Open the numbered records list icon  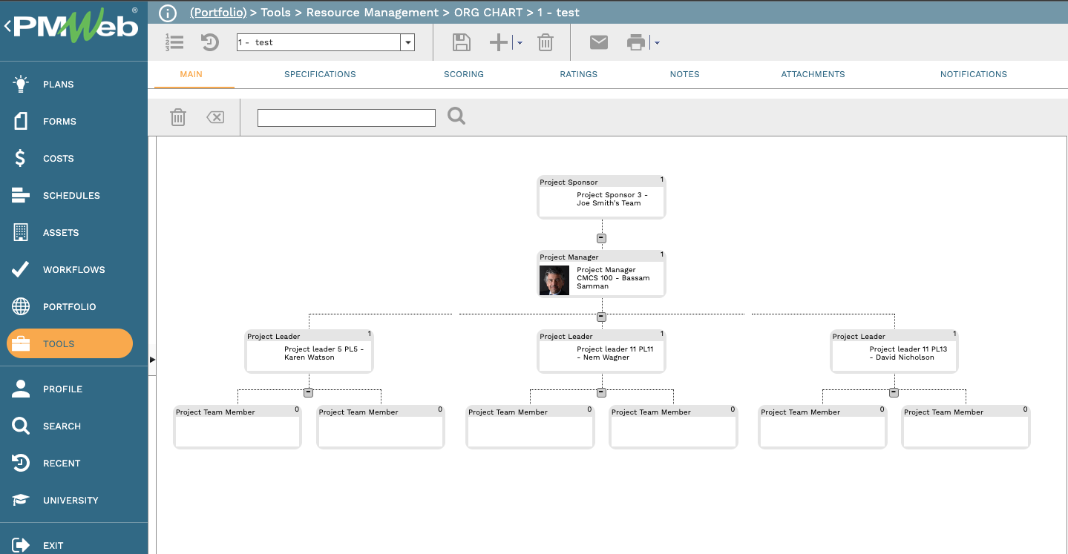[x=174, y=42]
